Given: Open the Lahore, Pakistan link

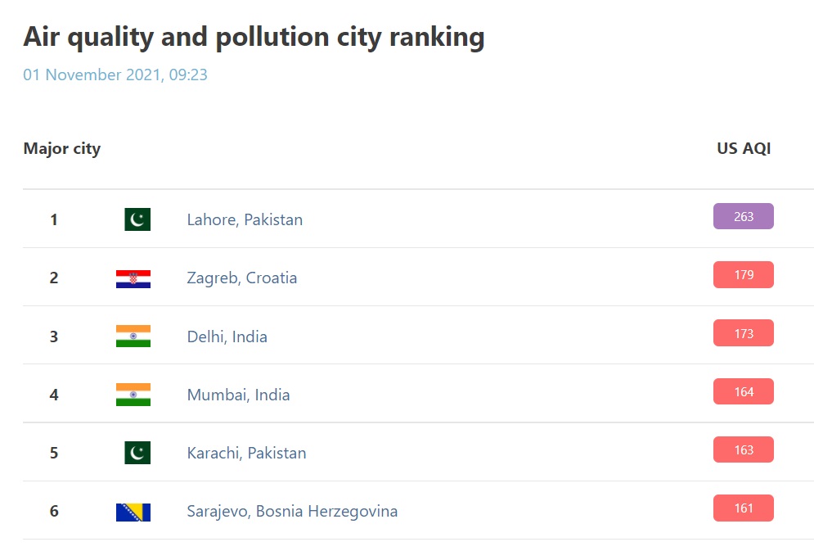Looking at the screenshot, I should pos(245,219).
